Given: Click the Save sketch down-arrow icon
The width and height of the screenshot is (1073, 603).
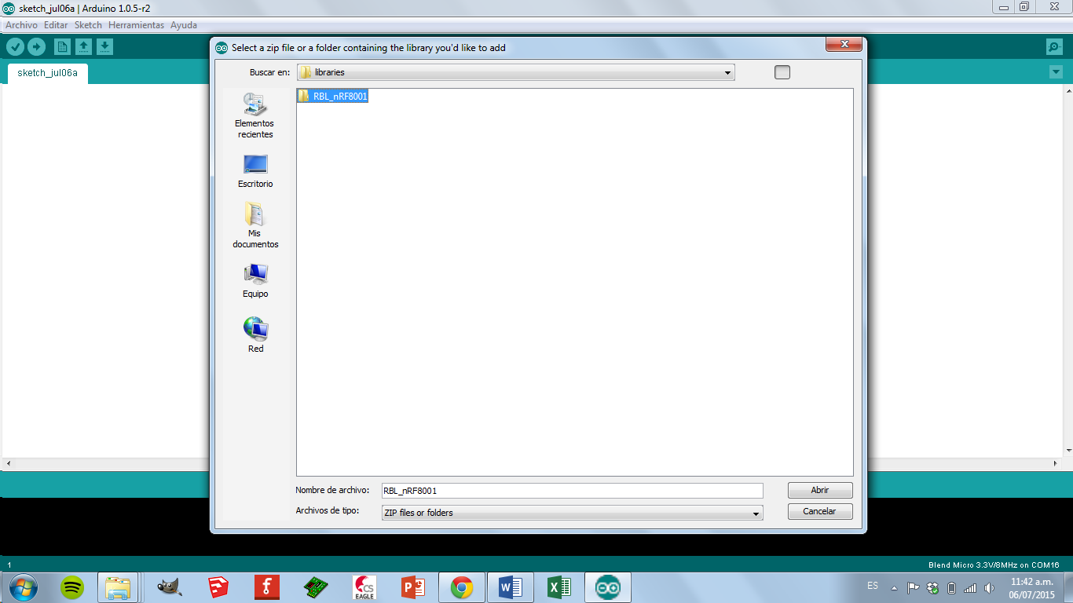Looking at the screenshot, I should click(104, 47).
